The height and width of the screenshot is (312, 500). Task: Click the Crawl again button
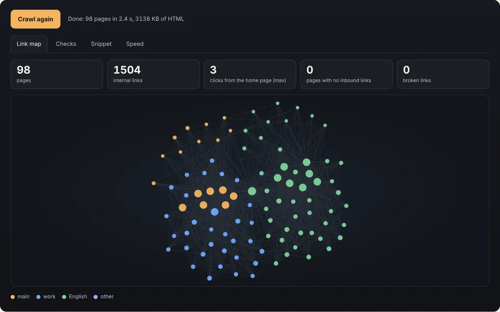point(35,19)
